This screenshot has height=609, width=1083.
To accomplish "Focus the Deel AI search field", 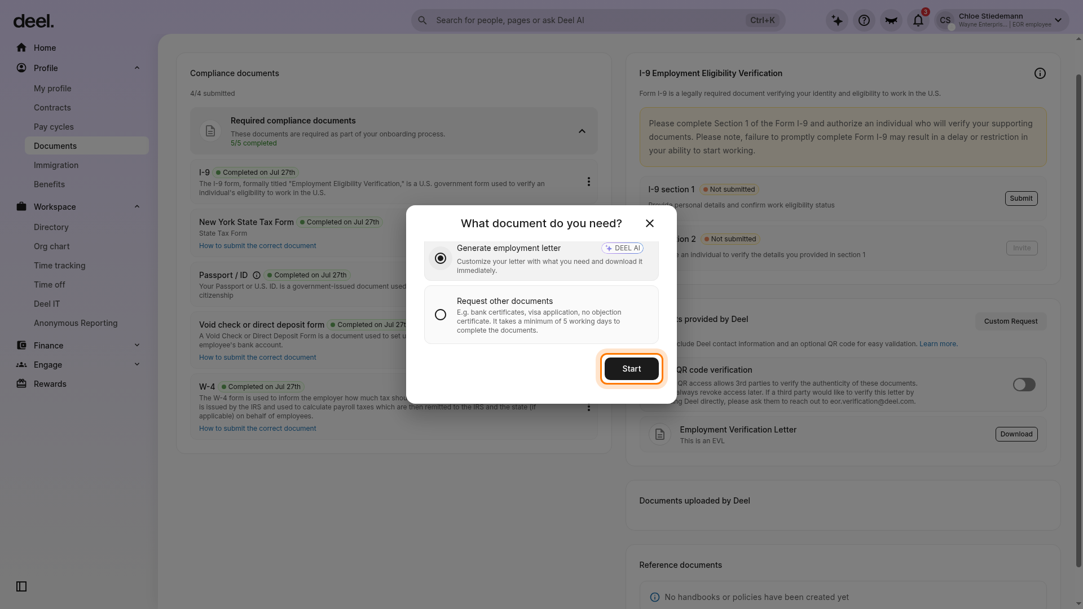I will click(598, 20).
